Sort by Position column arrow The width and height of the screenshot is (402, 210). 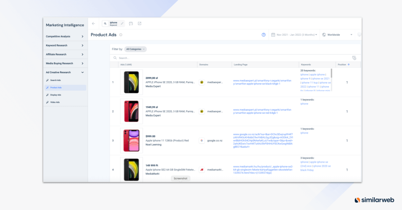(x=349, y=65)
